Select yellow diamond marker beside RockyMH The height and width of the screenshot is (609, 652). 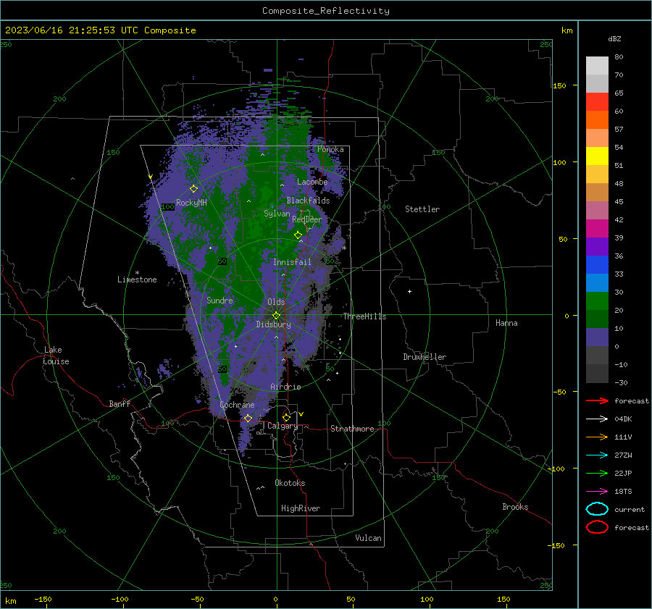193,189
